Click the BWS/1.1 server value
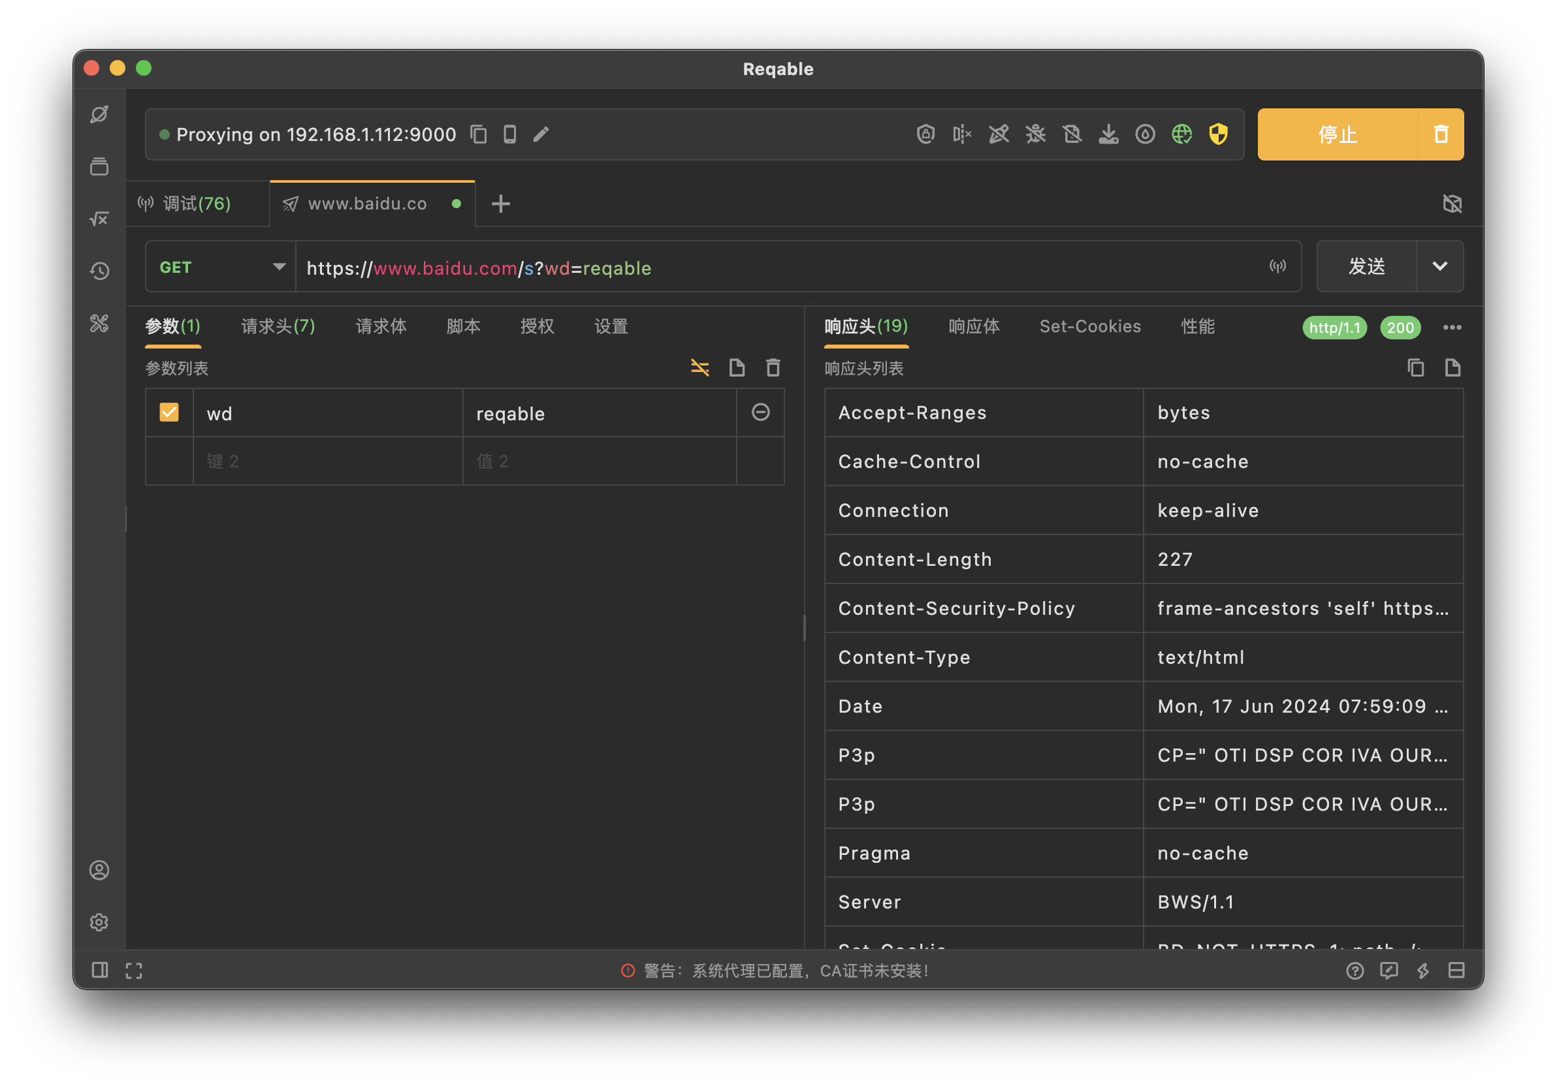Screen dimensions: 1557x1086 click(1196, 903)
